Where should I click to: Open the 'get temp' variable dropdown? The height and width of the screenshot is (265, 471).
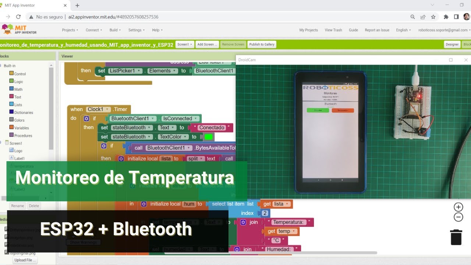[x=293, y=231]
